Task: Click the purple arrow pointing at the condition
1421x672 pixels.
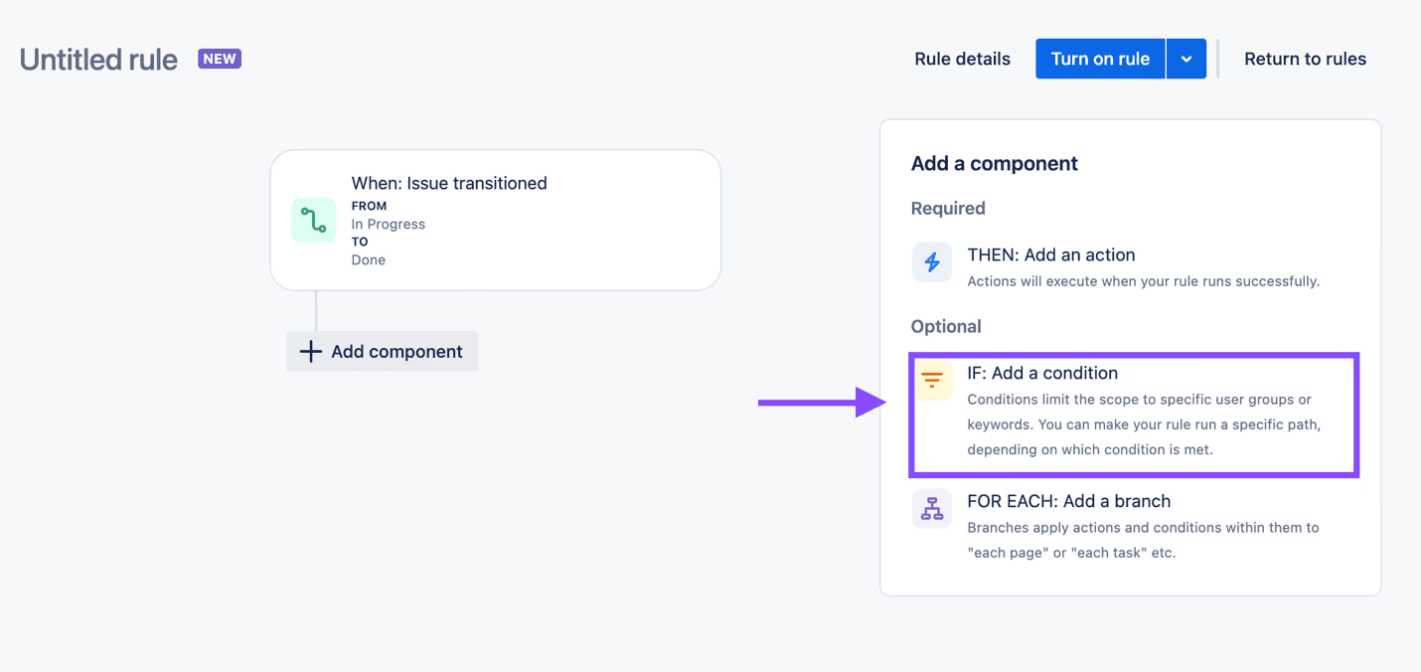Action: [x=822, y=402]
